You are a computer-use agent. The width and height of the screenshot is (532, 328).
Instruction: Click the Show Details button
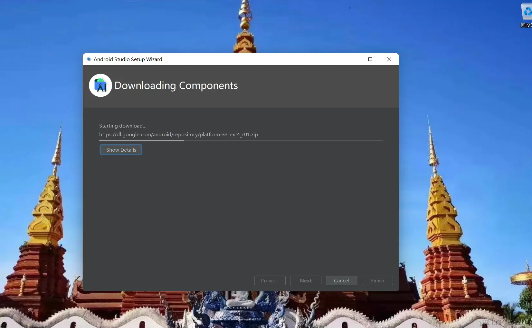(x=121, y=150)
